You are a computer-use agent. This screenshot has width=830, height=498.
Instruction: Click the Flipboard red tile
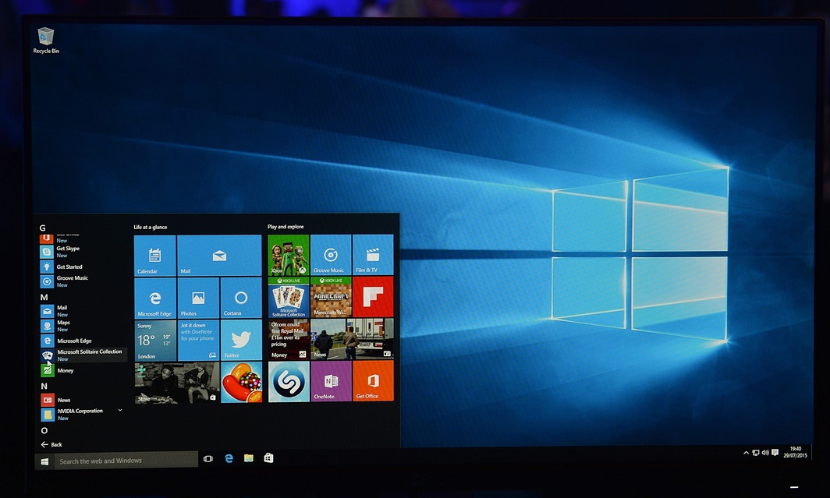coord(373,297)
